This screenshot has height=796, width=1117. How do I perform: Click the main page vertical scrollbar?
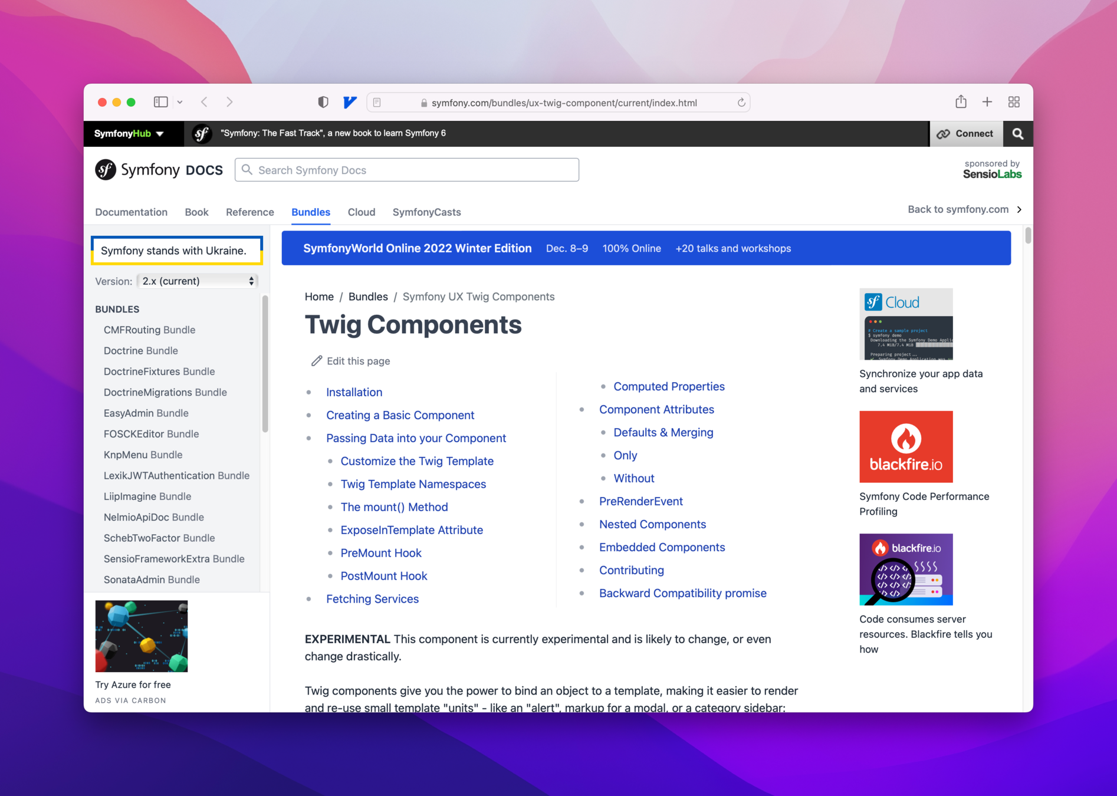pyautogui.click(x=1028, y=235)
